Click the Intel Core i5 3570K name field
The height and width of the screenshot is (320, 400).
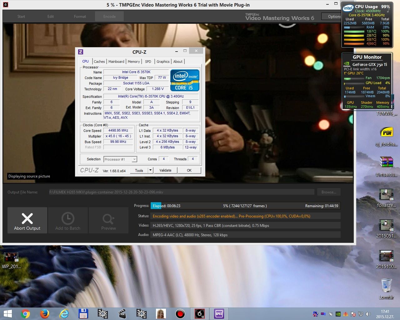136,72
